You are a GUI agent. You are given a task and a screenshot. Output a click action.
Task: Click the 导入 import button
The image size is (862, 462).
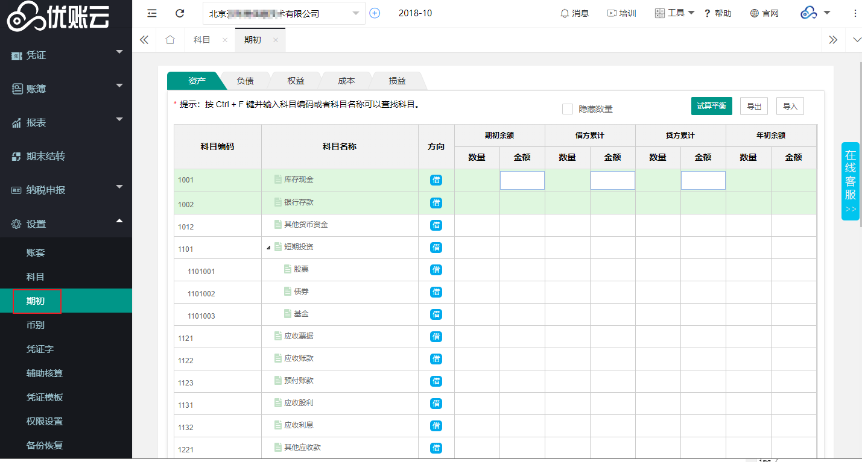click(x=790, y=106)
